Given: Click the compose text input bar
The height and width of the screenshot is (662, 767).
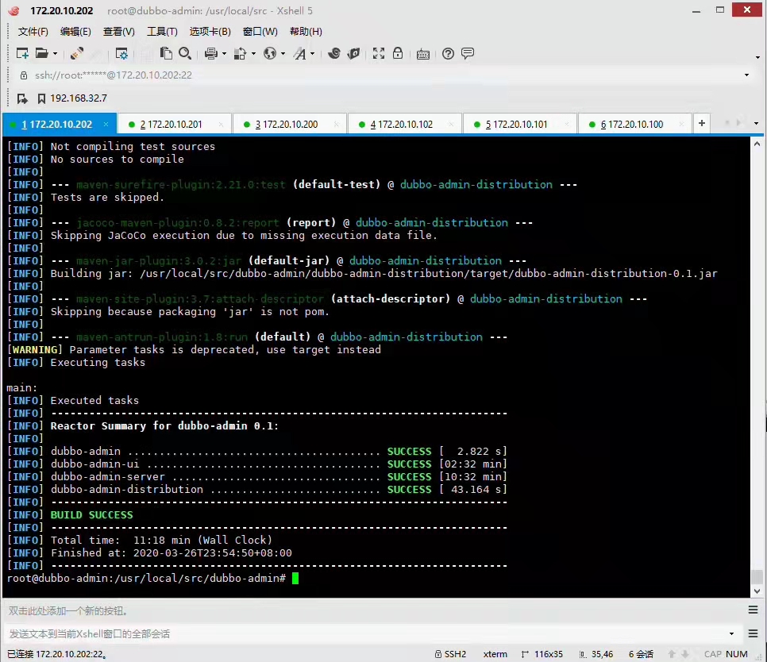Looking at the screenshot, I should pos(367,633).
